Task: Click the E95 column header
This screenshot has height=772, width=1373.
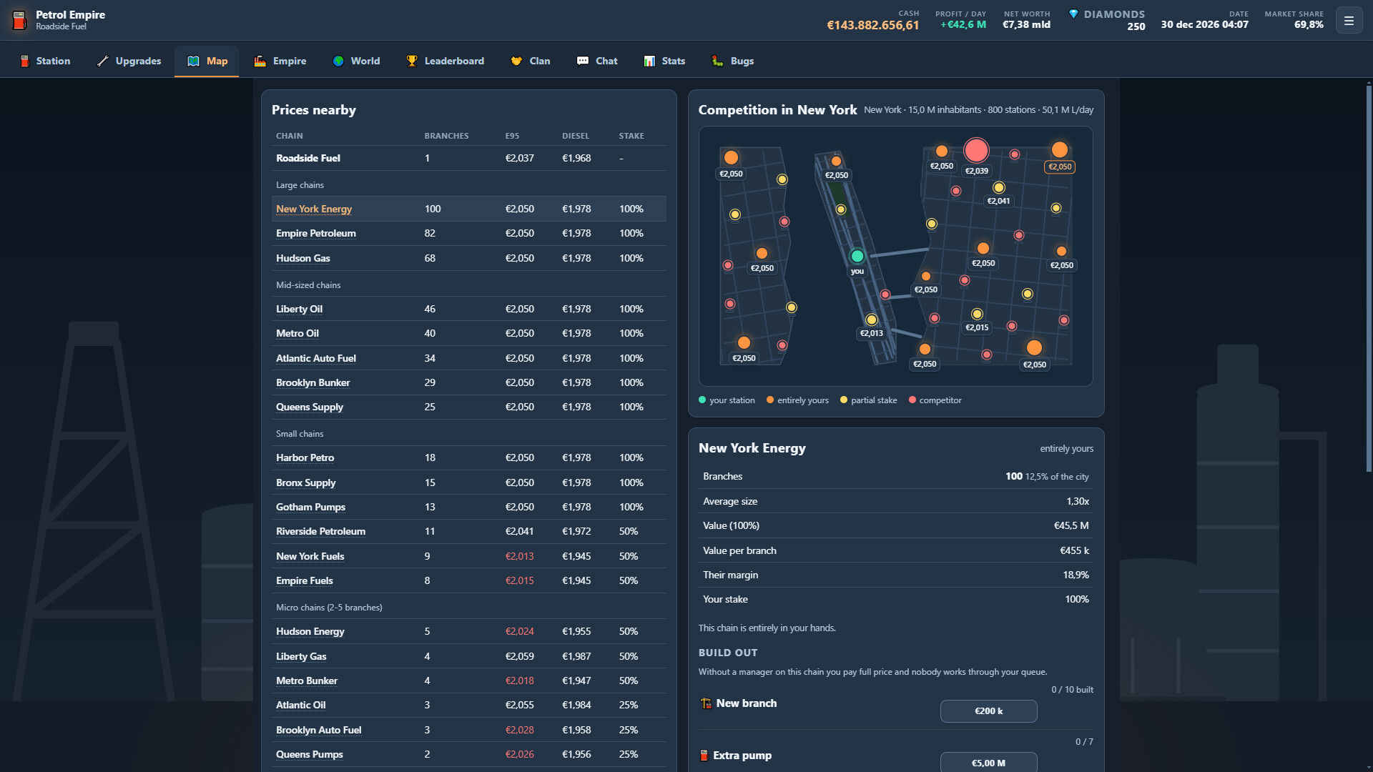Action: click(512, 136)
